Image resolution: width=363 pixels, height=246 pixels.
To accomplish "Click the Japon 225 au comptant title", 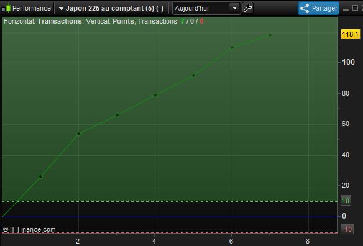I will [114, 8].
